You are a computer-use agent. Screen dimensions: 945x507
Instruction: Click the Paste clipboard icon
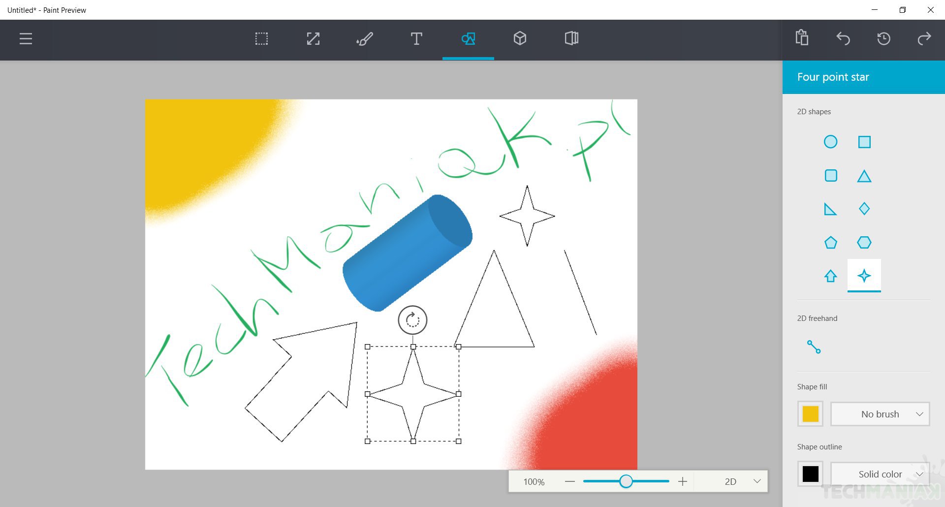click(x=802, y=38)
